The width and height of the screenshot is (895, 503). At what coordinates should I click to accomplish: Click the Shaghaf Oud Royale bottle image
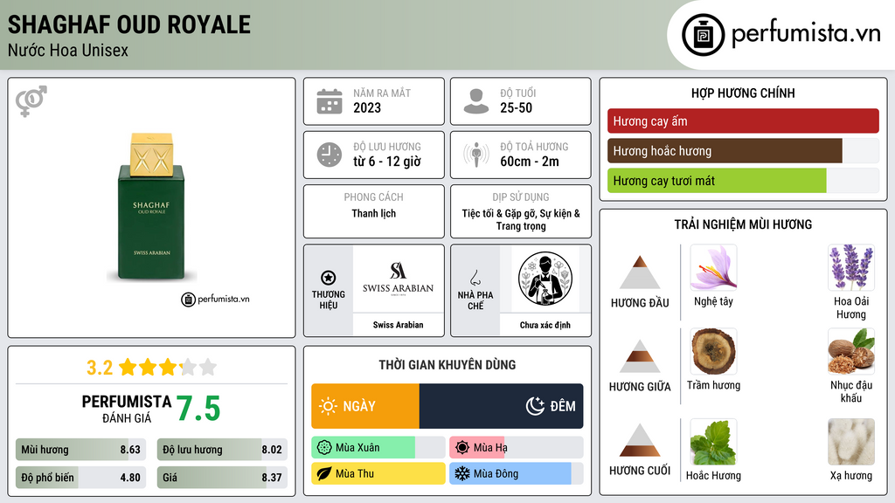151,207
